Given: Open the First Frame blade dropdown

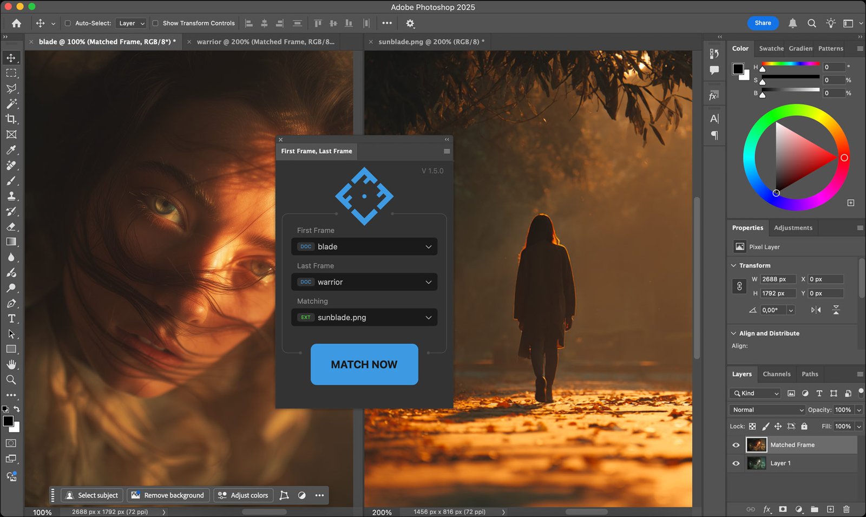Looking at the screenshot, I should coord(364,247).
